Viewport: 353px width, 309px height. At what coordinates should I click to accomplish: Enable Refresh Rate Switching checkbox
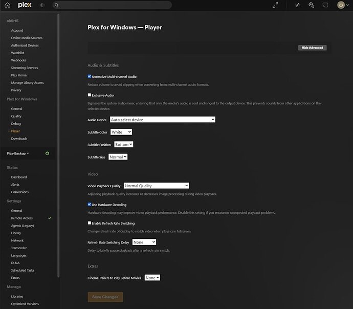[90, 223]
